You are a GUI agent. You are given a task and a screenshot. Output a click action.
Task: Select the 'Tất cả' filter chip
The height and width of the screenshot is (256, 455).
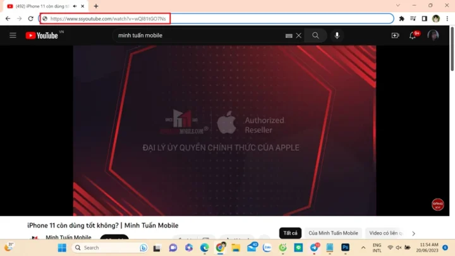290,233
